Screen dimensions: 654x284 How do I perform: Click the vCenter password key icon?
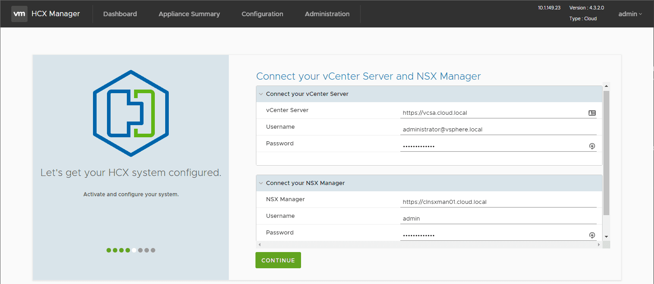pos(592,146)
